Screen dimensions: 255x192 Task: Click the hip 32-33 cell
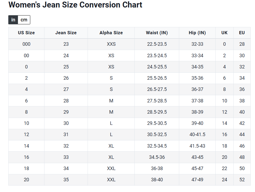[197, 44]
